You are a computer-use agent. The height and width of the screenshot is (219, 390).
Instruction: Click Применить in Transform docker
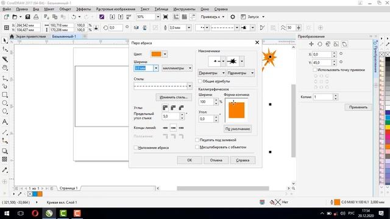[358, 107]
